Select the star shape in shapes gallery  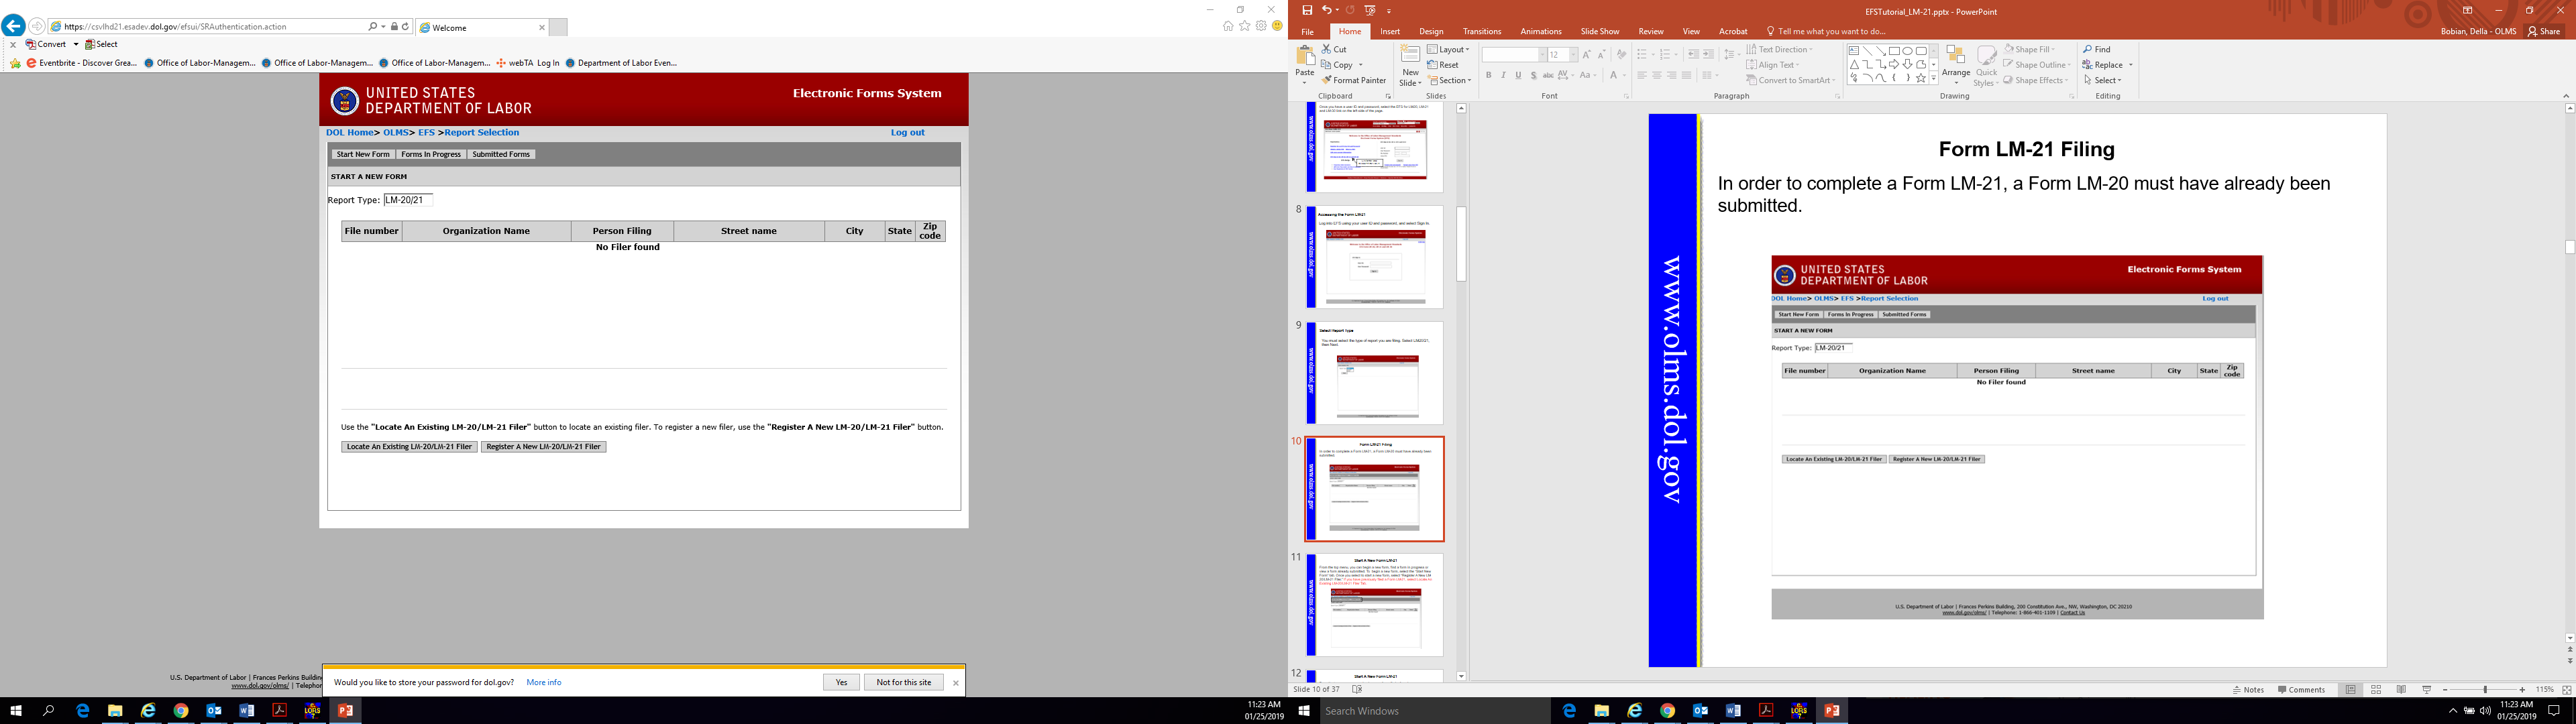point(1920,78)
